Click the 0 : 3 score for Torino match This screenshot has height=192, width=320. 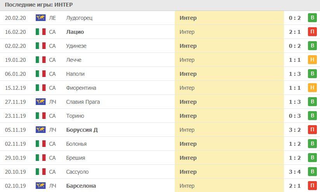[x=295, y=116]
